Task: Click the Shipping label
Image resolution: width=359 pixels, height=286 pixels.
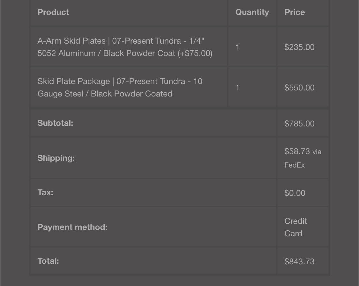Action: pos(56,158)
